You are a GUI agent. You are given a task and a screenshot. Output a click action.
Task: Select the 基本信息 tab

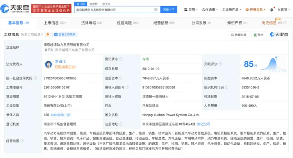tap(18, 23)
